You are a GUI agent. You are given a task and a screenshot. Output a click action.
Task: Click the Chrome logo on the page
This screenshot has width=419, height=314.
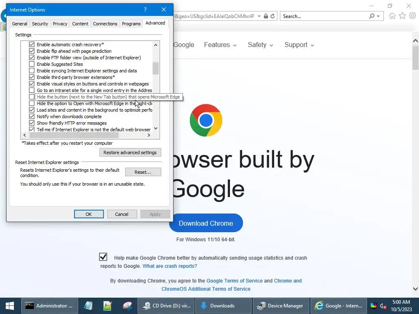(206, 120)
